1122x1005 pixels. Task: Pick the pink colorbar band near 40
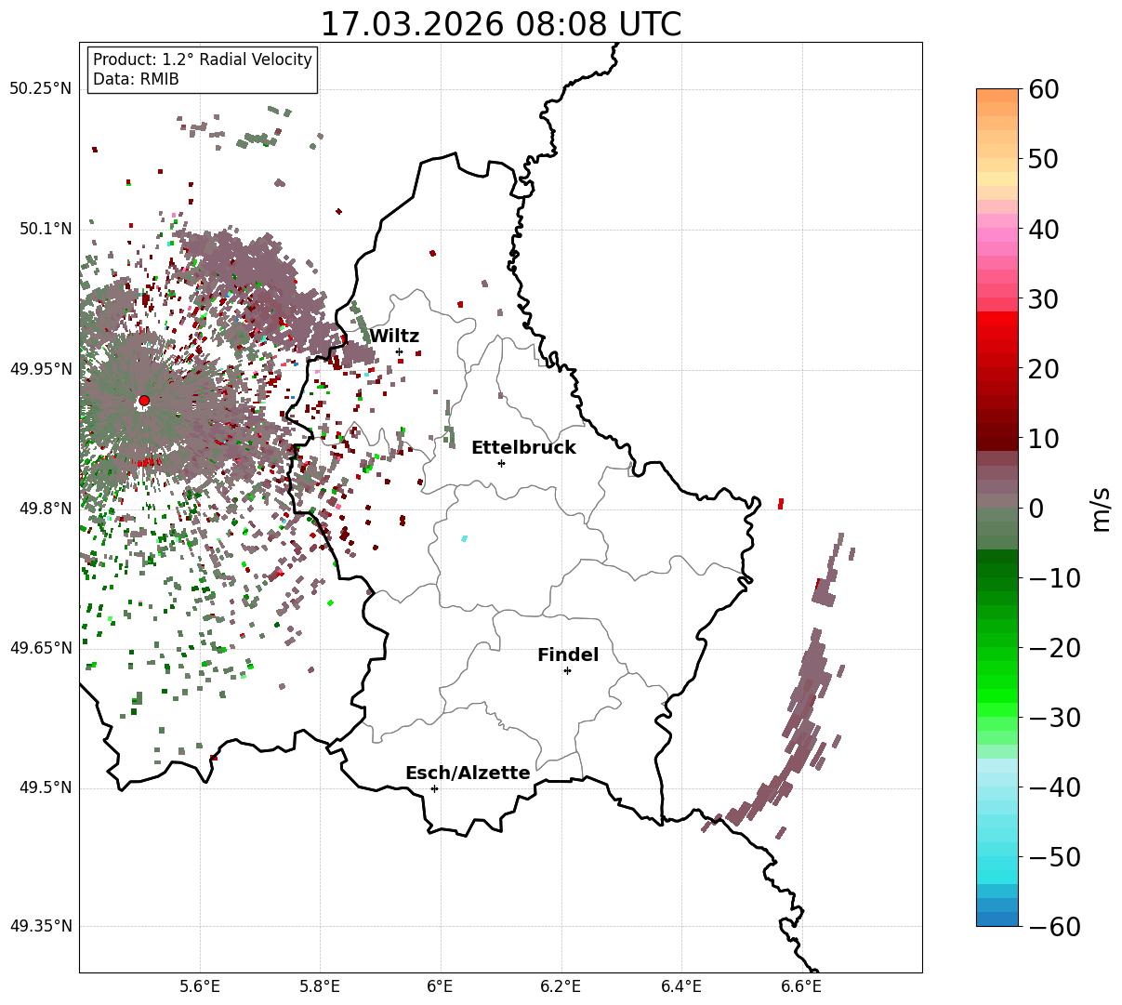pyautogui.click(x=997, y=234)
